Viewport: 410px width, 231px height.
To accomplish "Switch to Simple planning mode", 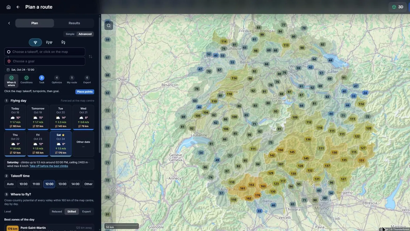I will [70, 34].
